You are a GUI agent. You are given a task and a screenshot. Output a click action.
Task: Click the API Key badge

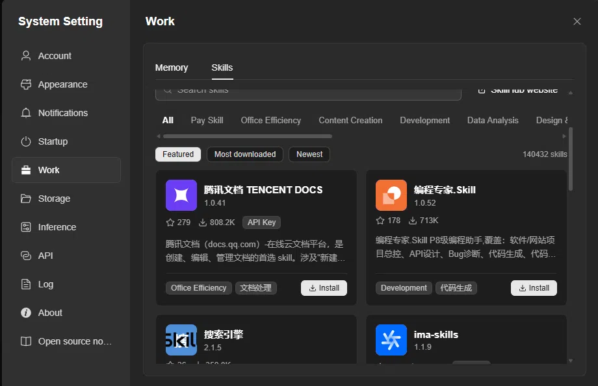coord(261,223)
